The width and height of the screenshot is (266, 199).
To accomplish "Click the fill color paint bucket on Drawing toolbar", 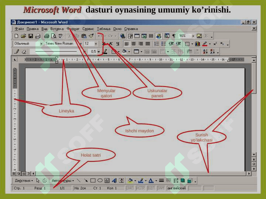I will 130,181.
